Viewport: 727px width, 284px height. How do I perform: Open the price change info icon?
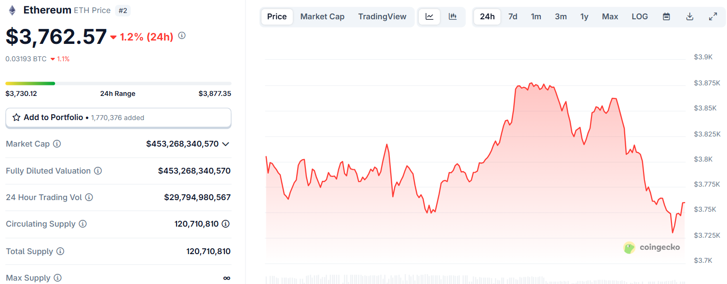tap(182, 36)
